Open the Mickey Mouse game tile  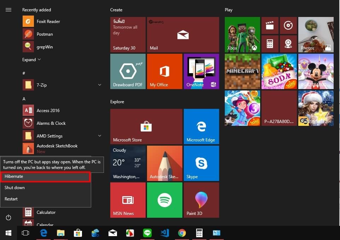click(x=316, y=71)
